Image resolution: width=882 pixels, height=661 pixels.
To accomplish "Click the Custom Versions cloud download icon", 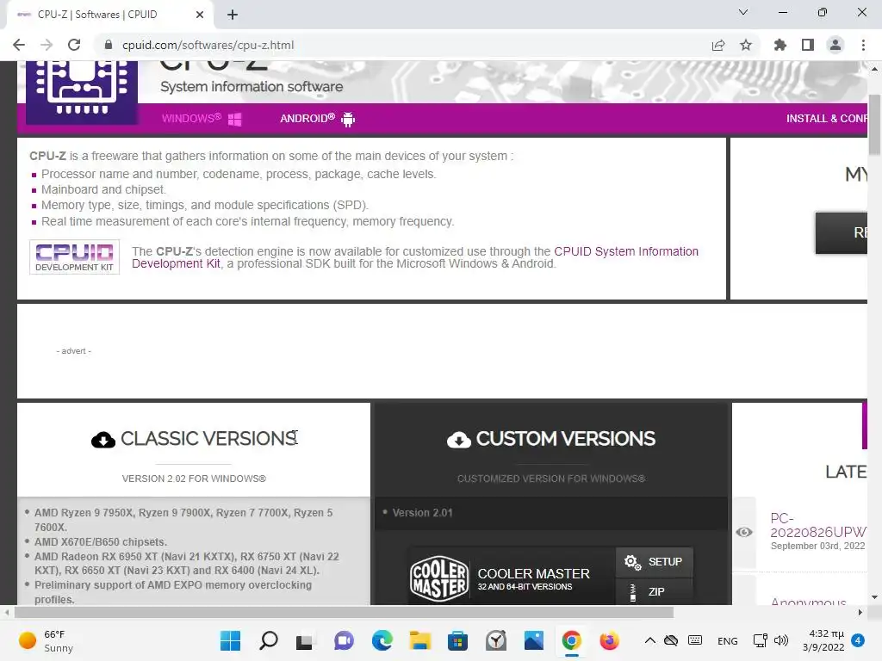I will 459,440.
